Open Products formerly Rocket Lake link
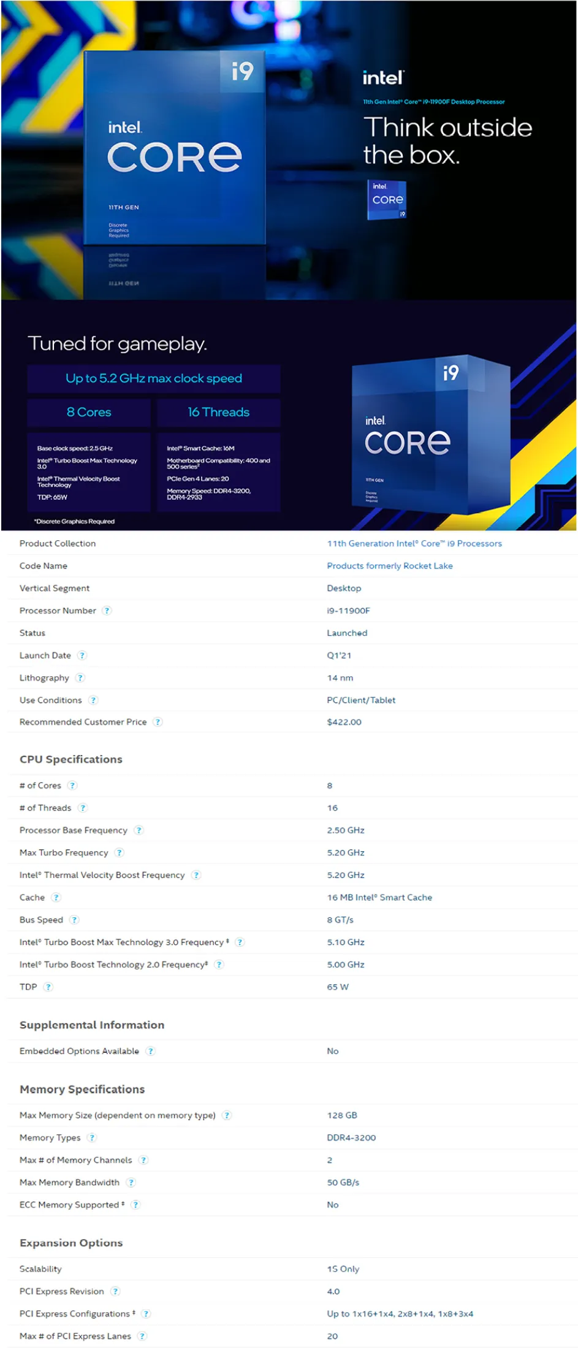This screenshot has width=578, height=1349. (390, 565)
